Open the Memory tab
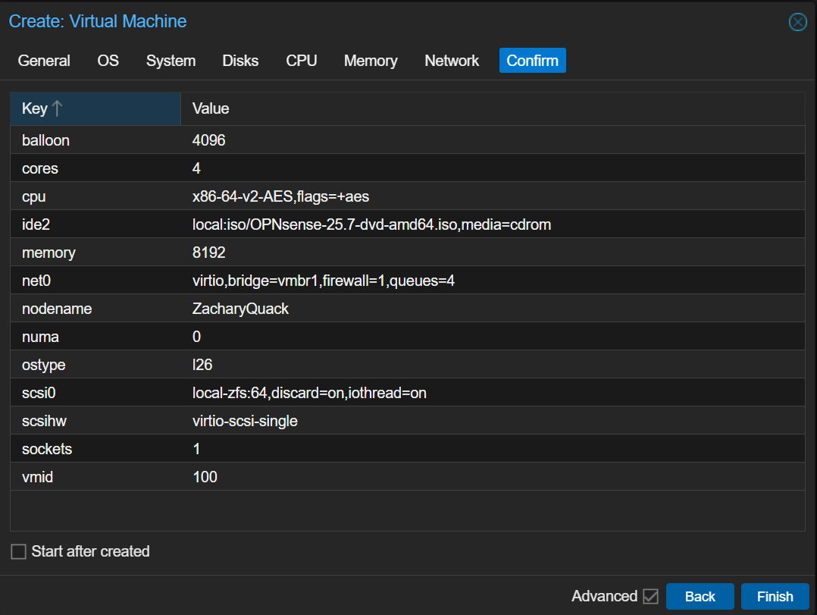The width and height of the screenshot is (817, 615). pos(371,61)
